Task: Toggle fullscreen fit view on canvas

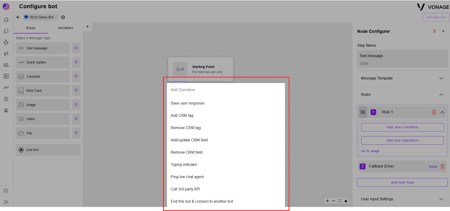Action: [340, 201]
